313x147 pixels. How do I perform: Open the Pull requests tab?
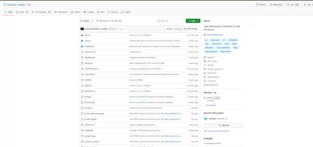[x=41, y=12]
